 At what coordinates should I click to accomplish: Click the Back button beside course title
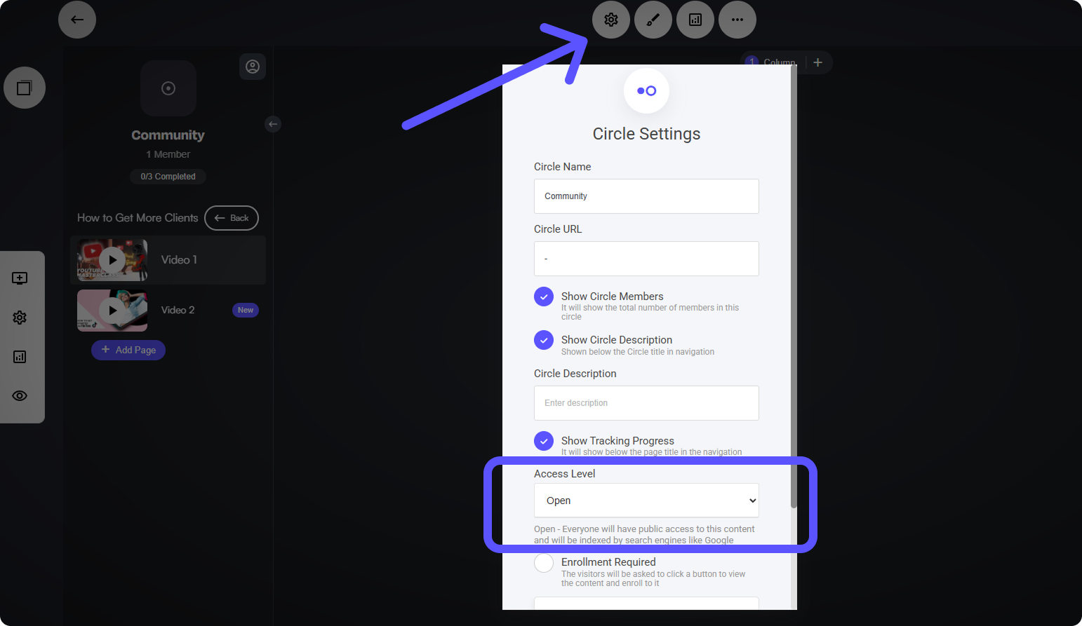tap(232, 218)
